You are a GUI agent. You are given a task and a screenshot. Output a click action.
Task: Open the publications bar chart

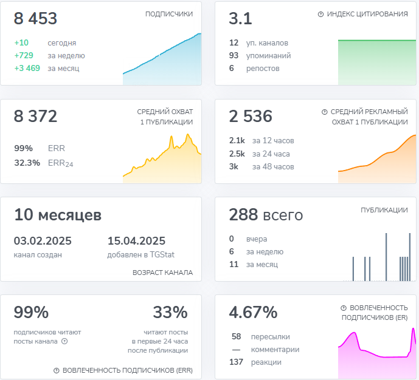[376, 257]
